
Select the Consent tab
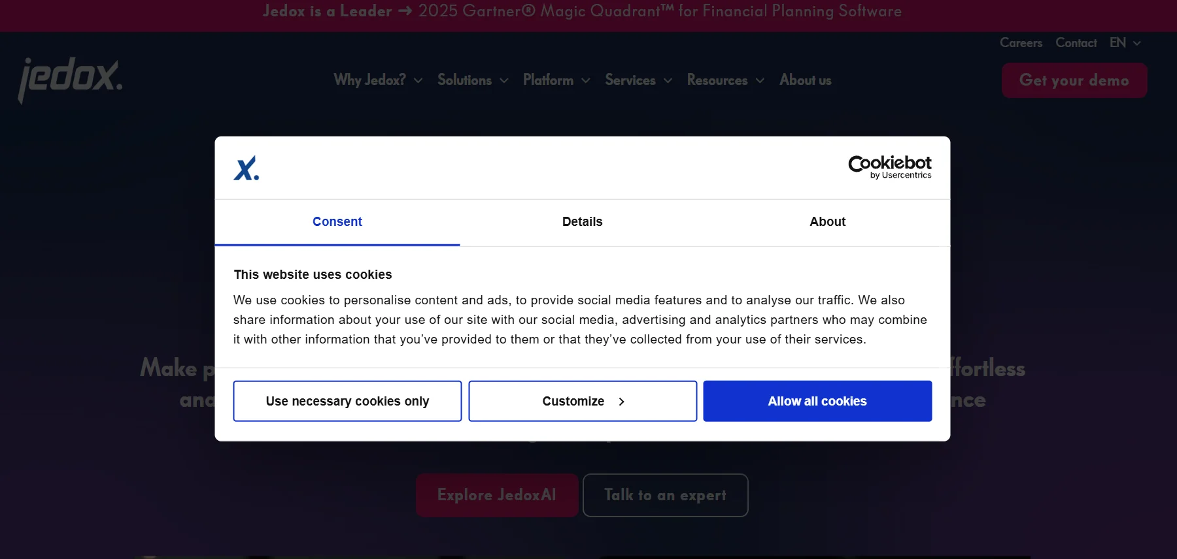[337, 222]
